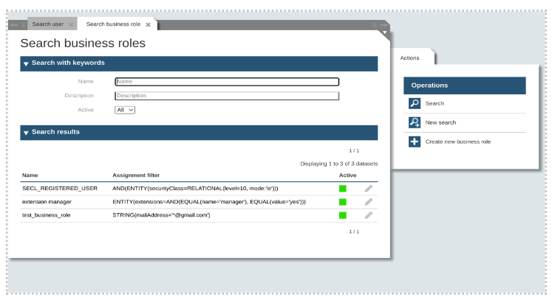This screenshot has height=300, width=555.
Task: Open the Active filter dropdown
Action: point(125,110)
